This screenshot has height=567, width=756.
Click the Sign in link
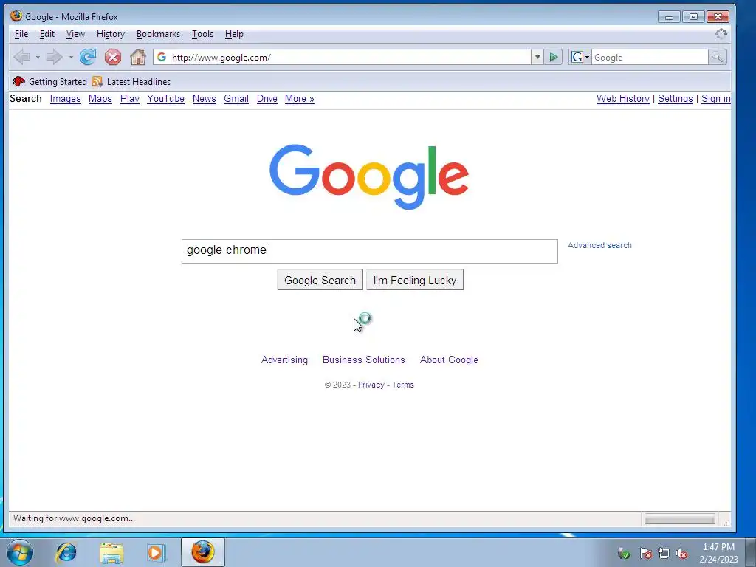[x=715, y=98]
